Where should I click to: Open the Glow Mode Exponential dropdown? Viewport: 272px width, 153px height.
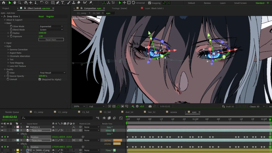click(51, 26)
